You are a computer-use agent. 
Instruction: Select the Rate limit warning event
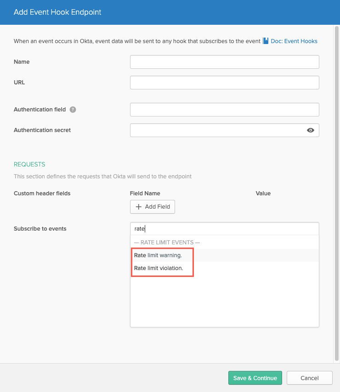(x=225, y=255)
